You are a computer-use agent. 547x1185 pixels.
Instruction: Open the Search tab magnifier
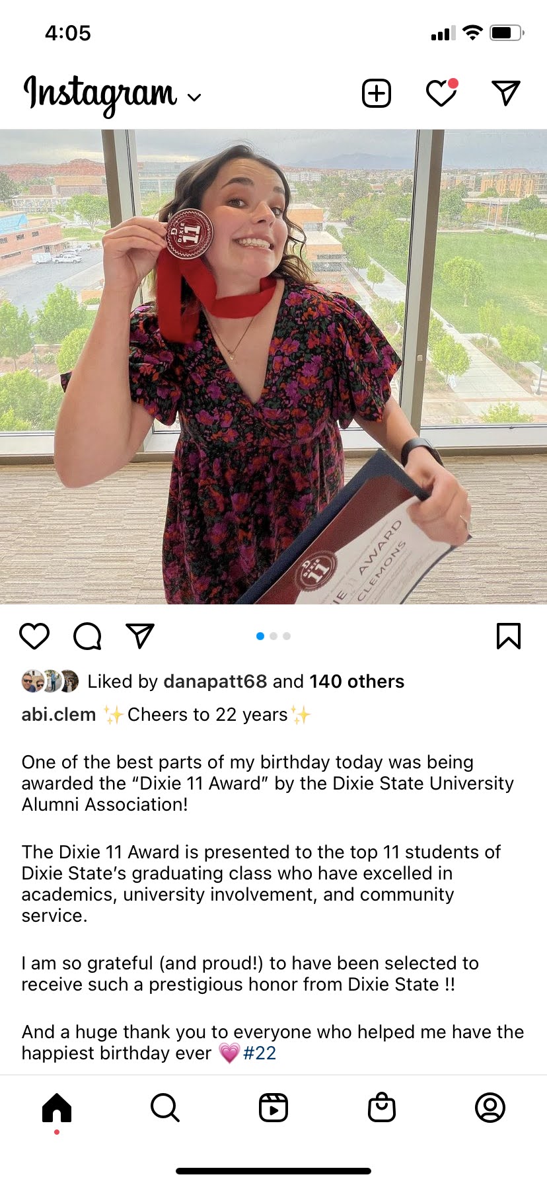click(165, 1107)
